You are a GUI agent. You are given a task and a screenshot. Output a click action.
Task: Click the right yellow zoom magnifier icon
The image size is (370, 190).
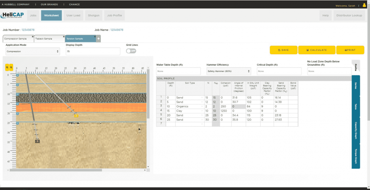11,67
